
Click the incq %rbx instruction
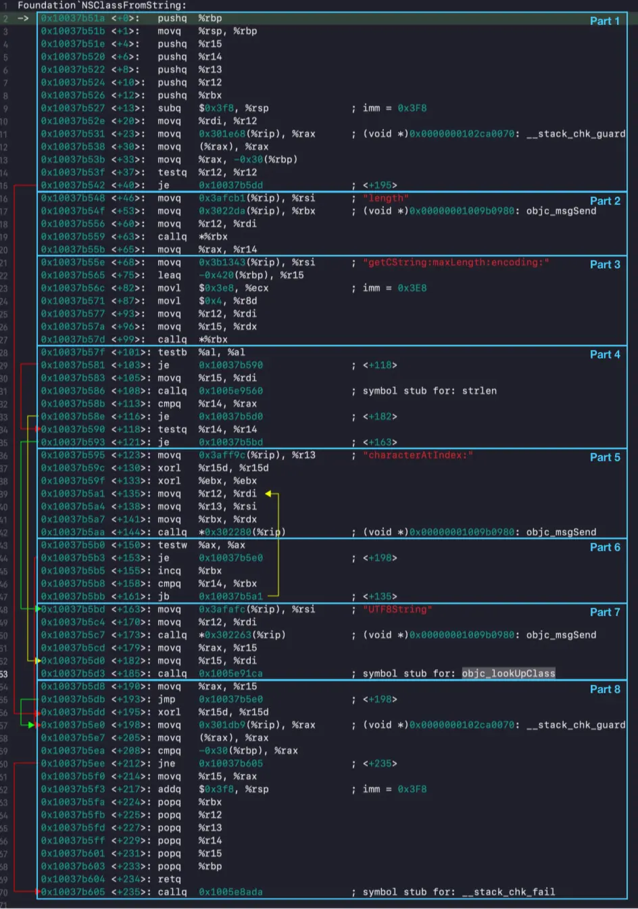click(x=189, y=571)
